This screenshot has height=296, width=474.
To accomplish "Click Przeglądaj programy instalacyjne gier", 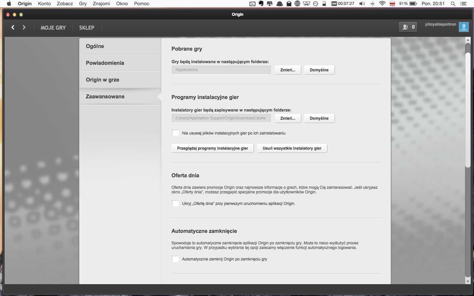I will 213,148.
